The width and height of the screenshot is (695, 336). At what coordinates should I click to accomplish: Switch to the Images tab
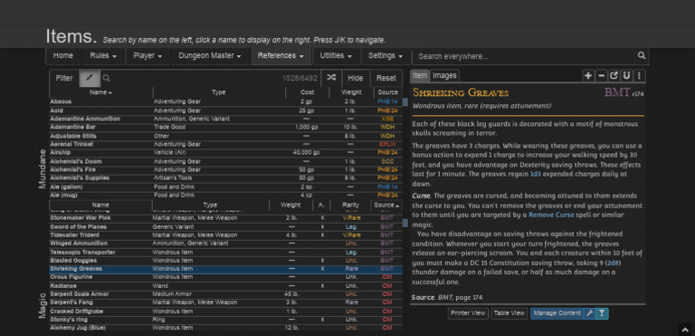[x=444, y=75]
